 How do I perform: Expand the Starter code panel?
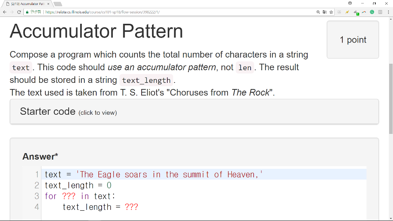[x=194, y=112]
